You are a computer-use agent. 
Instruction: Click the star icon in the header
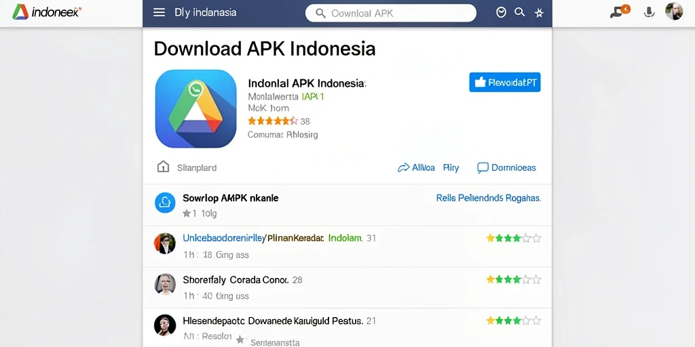click(x=539, y=13)
